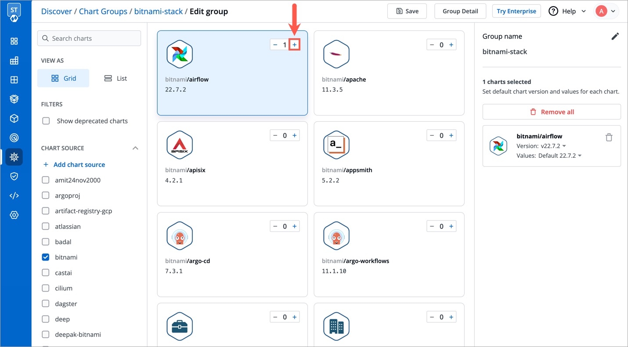Delete bitnami/airflow from the selected charts
This screenshot has height=347, width=628.
[609, 137]
